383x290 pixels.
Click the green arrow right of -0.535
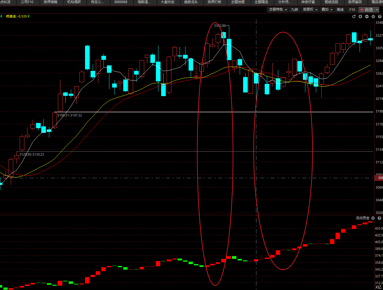pos(28,16)
